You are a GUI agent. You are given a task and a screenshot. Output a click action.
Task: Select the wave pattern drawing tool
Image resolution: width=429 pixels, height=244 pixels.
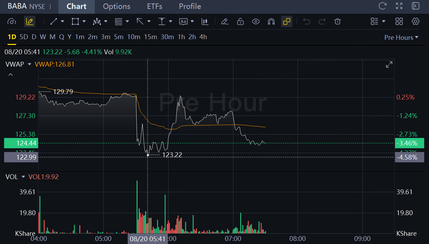pos(97,22)
